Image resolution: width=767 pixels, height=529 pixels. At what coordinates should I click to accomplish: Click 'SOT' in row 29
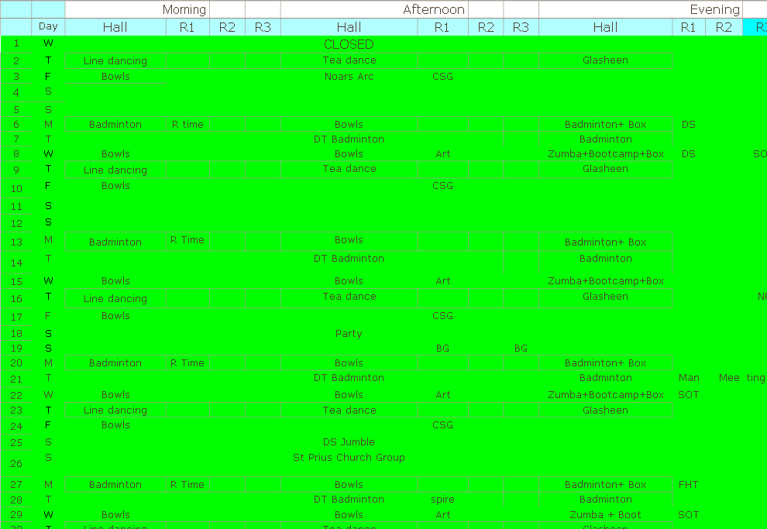pyautogui.click(x=689, y=515)
